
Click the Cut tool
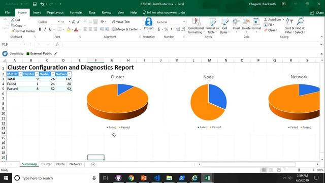(16, 20)
